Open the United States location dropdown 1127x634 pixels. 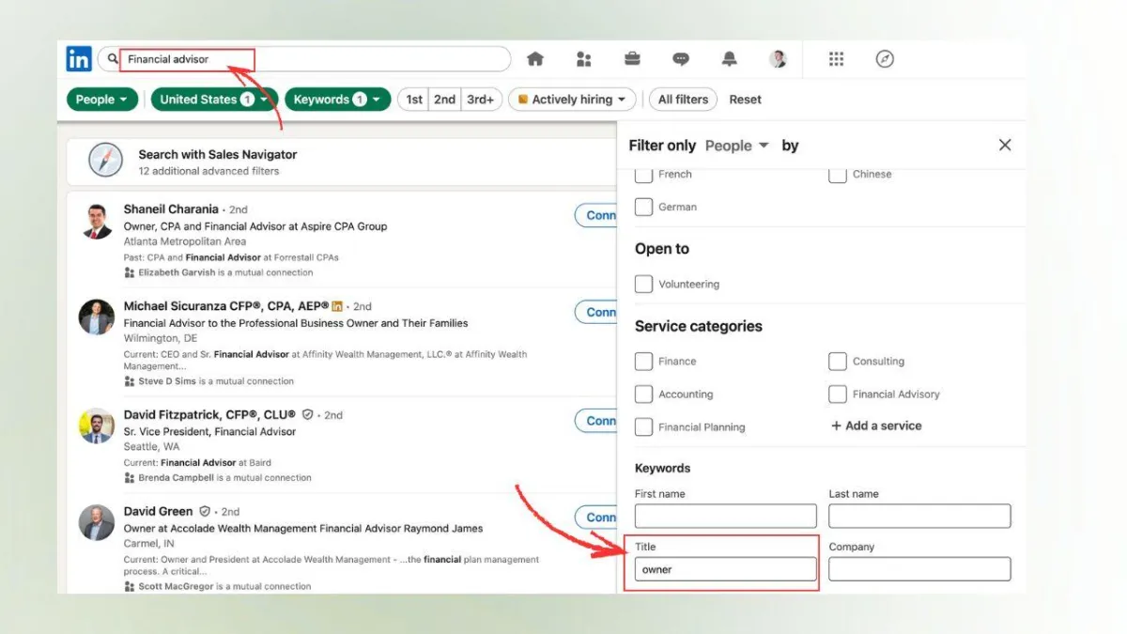[214, 100]
